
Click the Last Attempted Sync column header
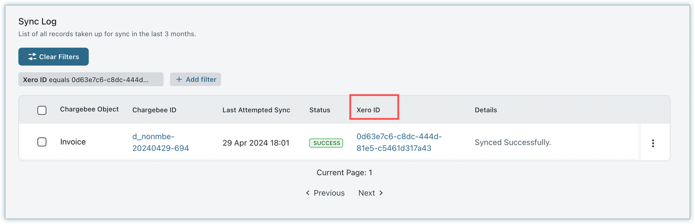256,110
